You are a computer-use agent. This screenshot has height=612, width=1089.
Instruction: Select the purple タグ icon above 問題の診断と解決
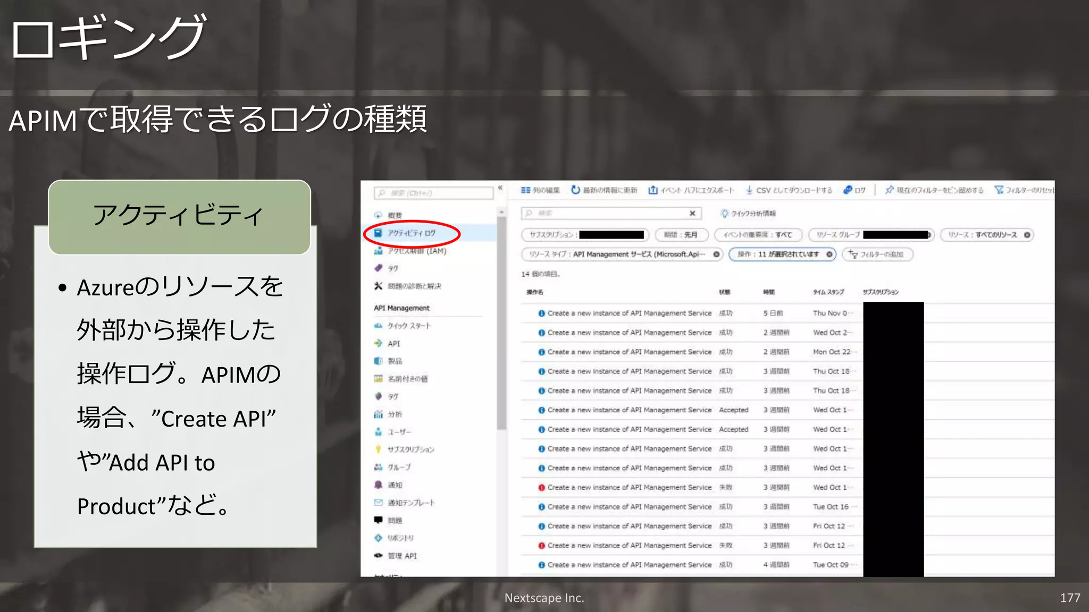click(x=378, y=268)
